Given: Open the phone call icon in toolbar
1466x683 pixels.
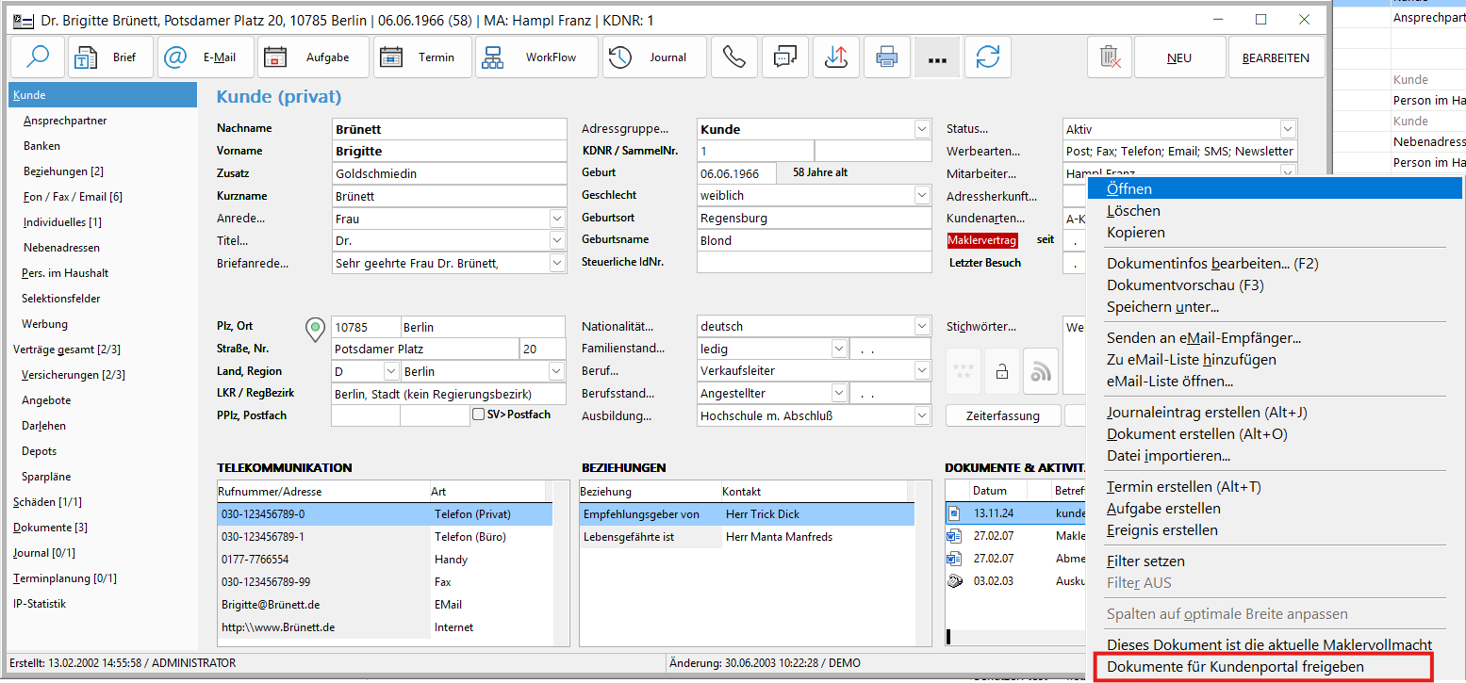Looking at the screenshot, I should (x=733, y=57).
